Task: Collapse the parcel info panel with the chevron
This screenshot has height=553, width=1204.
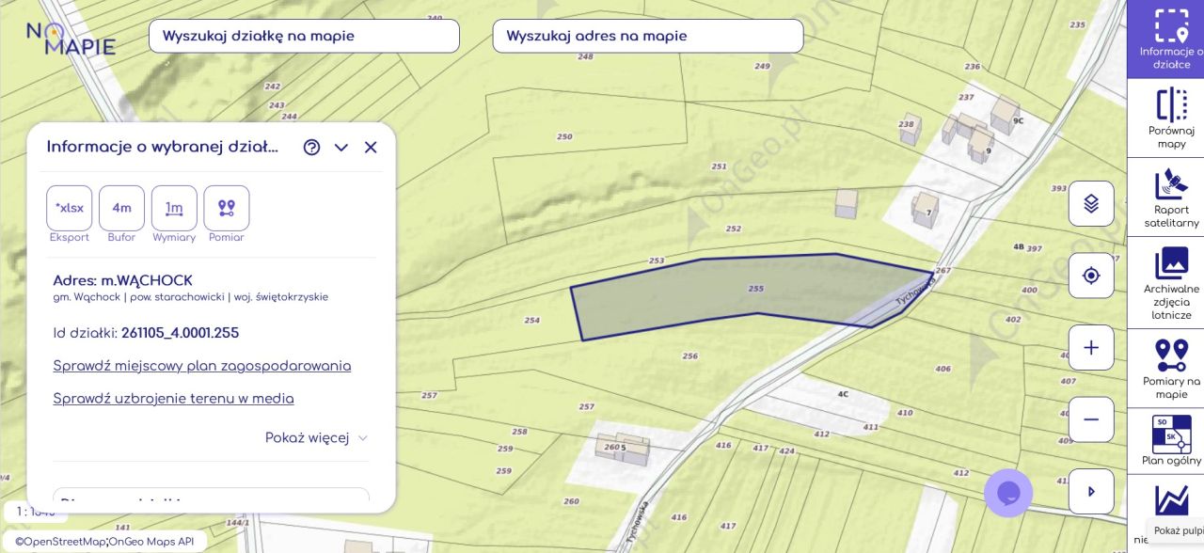Action: 341,148
